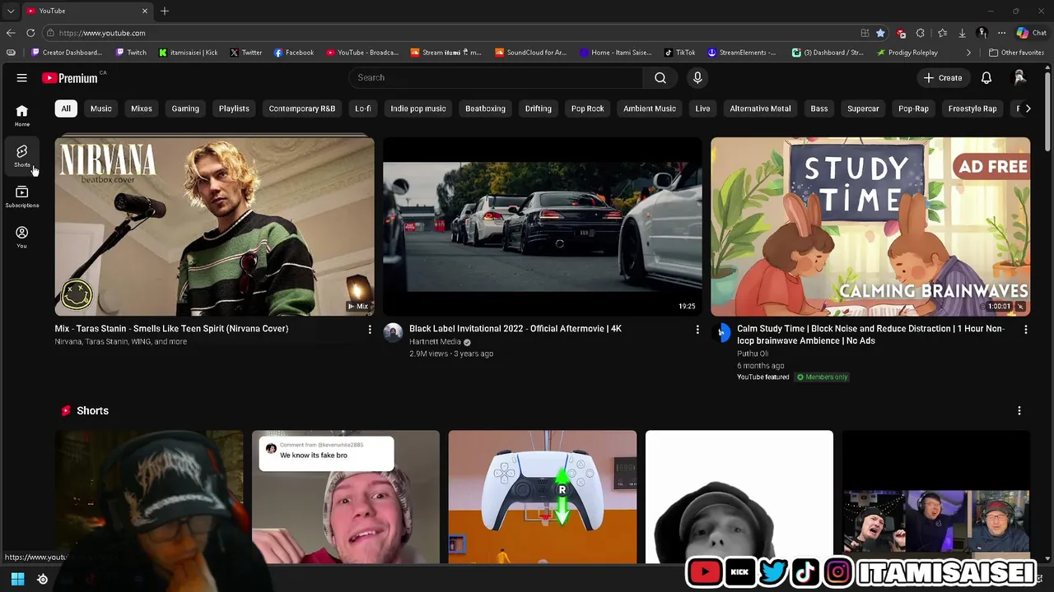Click the Search input field
This screenshot has width=1054, height=592.
pos(496,77)
